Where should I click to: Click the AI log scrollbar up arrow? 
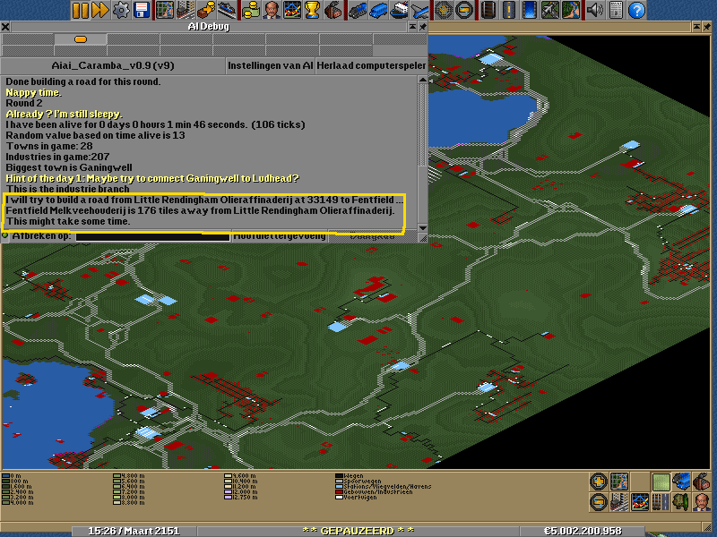click(x=422, y=80)
